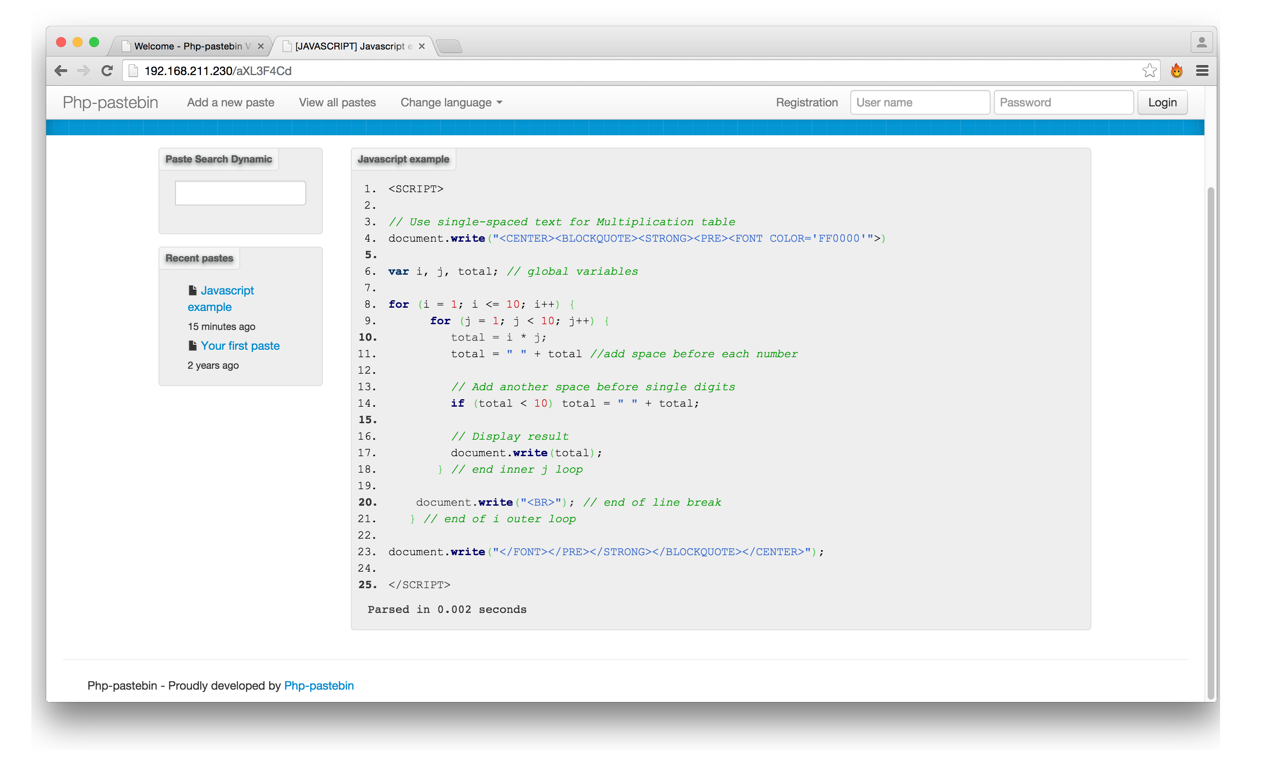Go to the Registration page
The image size is (1263, 768).
[x=807, y=102]
